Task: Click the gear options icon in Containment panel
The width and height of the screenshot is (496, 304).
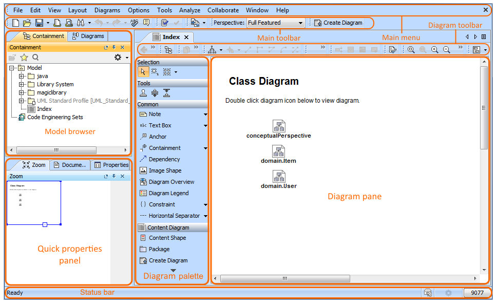Action: [118, 58]
